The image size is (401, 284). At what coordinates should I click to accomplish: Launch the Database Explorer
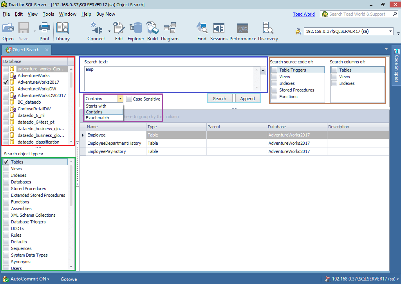(x=135, y=31)
